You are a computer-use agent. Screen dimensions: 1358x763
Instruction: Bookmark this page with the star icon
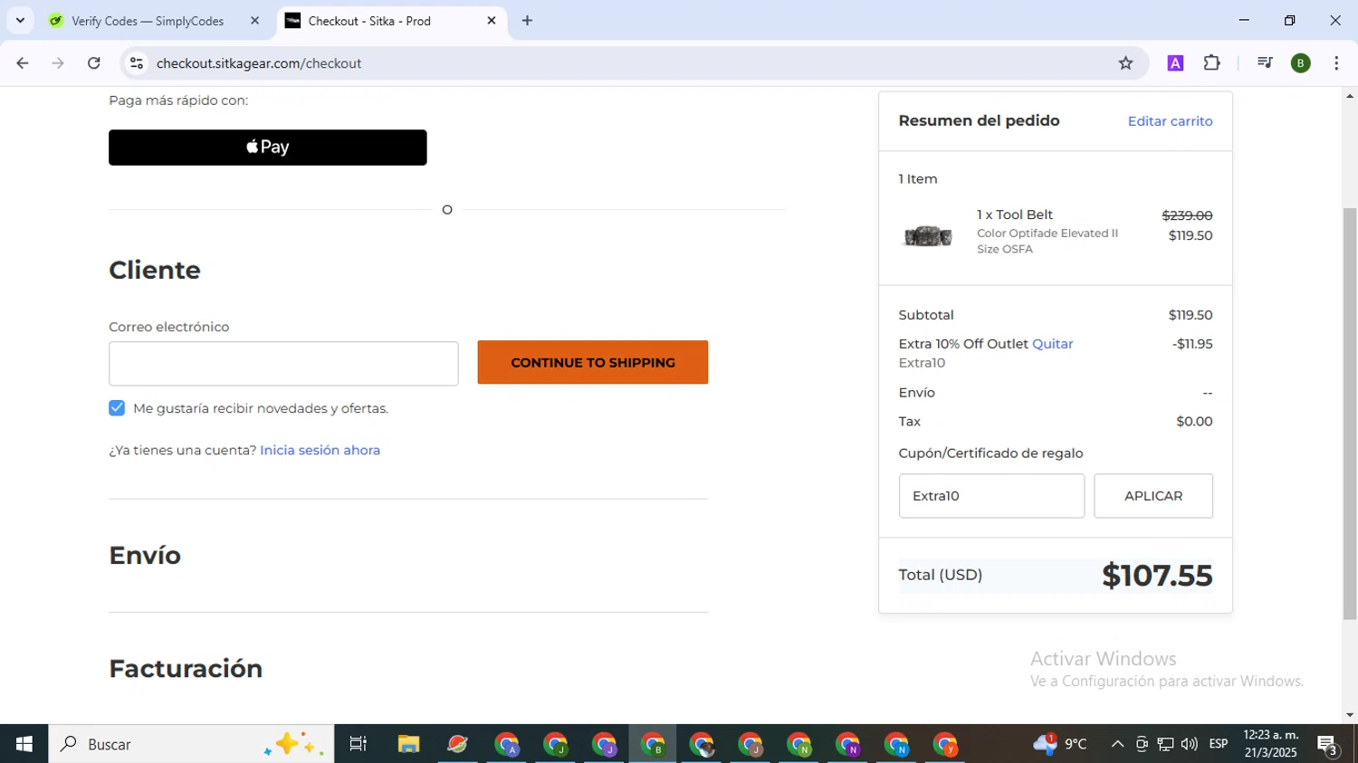(x=1125, y=63)
